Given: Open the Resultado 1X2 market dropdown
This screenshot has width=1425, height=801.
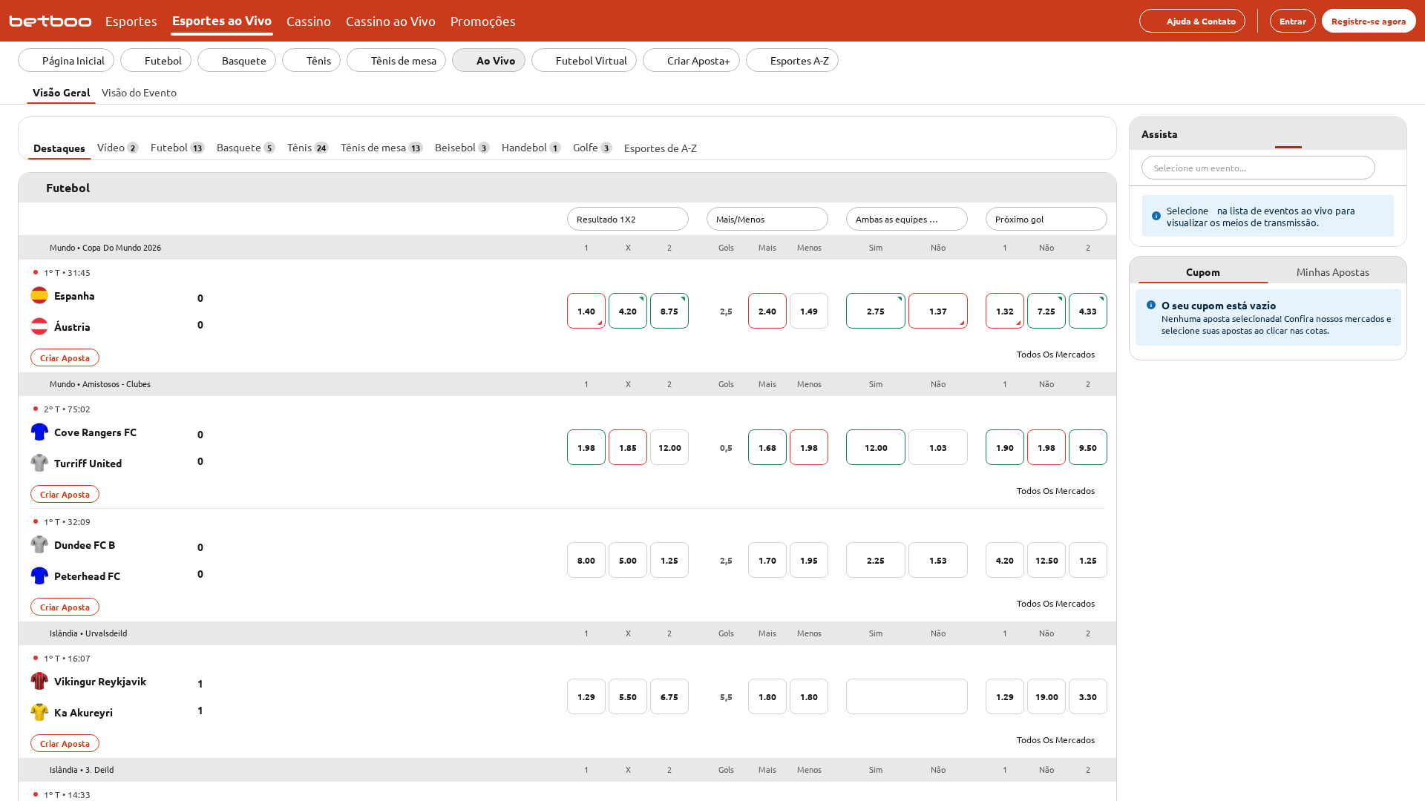Looking at the screenshot, I should [628, 219].
